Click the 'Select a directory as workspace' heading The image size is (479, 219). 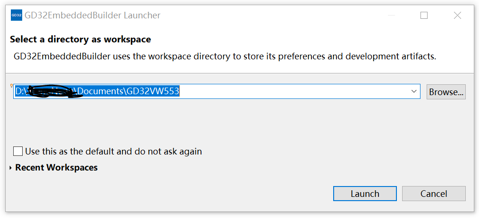(x=80, y=40)
